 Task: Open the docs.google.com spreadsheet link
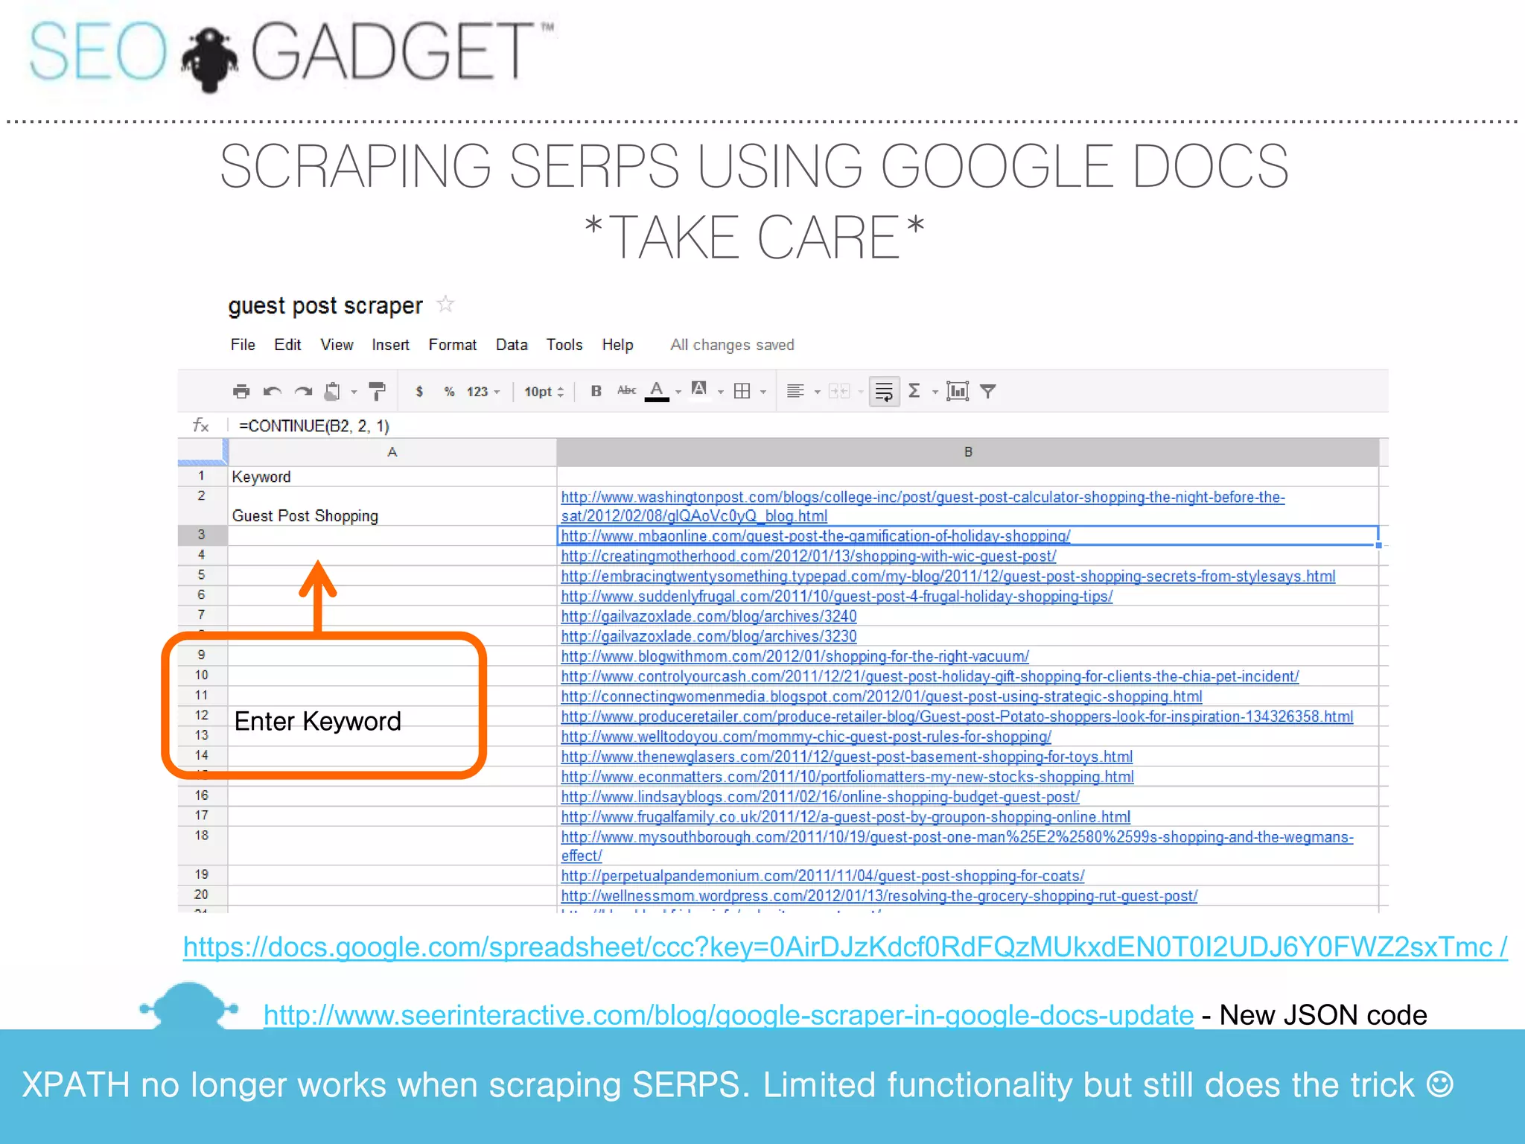point(845,947)
